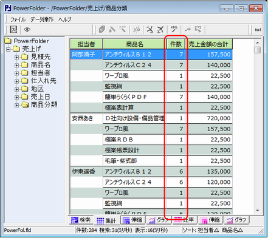Viewport: 268px width, 238px height.
Task: Select the 安西あき cell
Action: 86,118
